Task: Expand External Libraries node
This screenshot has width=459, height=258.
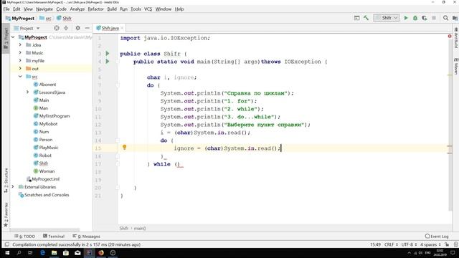Action: 13,186
